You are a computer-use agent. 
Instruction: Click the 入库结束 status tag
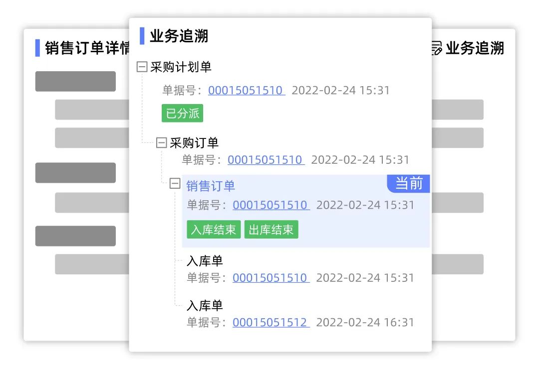(x=214, y=230)
